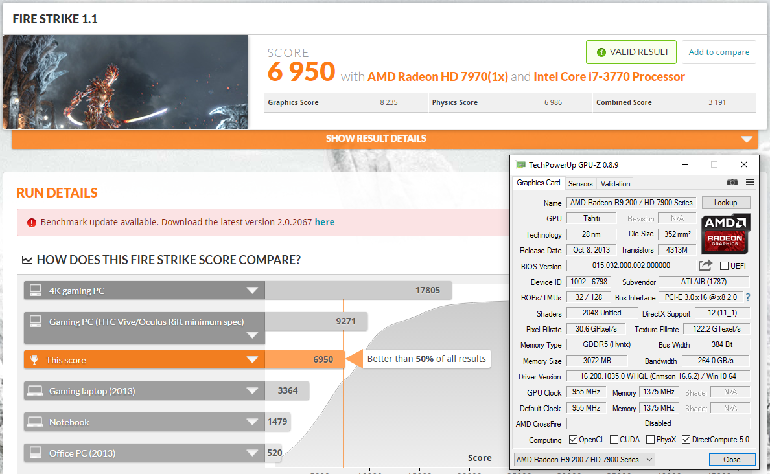Expand the 4K gaming PC dropdown arrow
The height and width of the screenshot is (474, 770).
click(x=252, y=291)
